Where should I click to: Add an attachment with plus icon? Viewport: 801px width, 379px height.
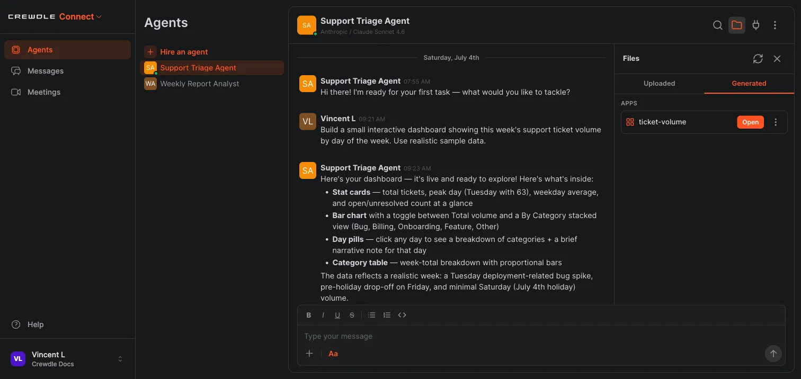pos(309,354)
